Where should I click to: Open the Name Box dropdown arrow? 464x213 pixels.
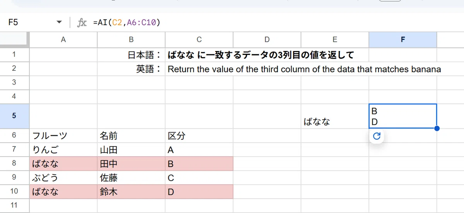pos(59,23)
